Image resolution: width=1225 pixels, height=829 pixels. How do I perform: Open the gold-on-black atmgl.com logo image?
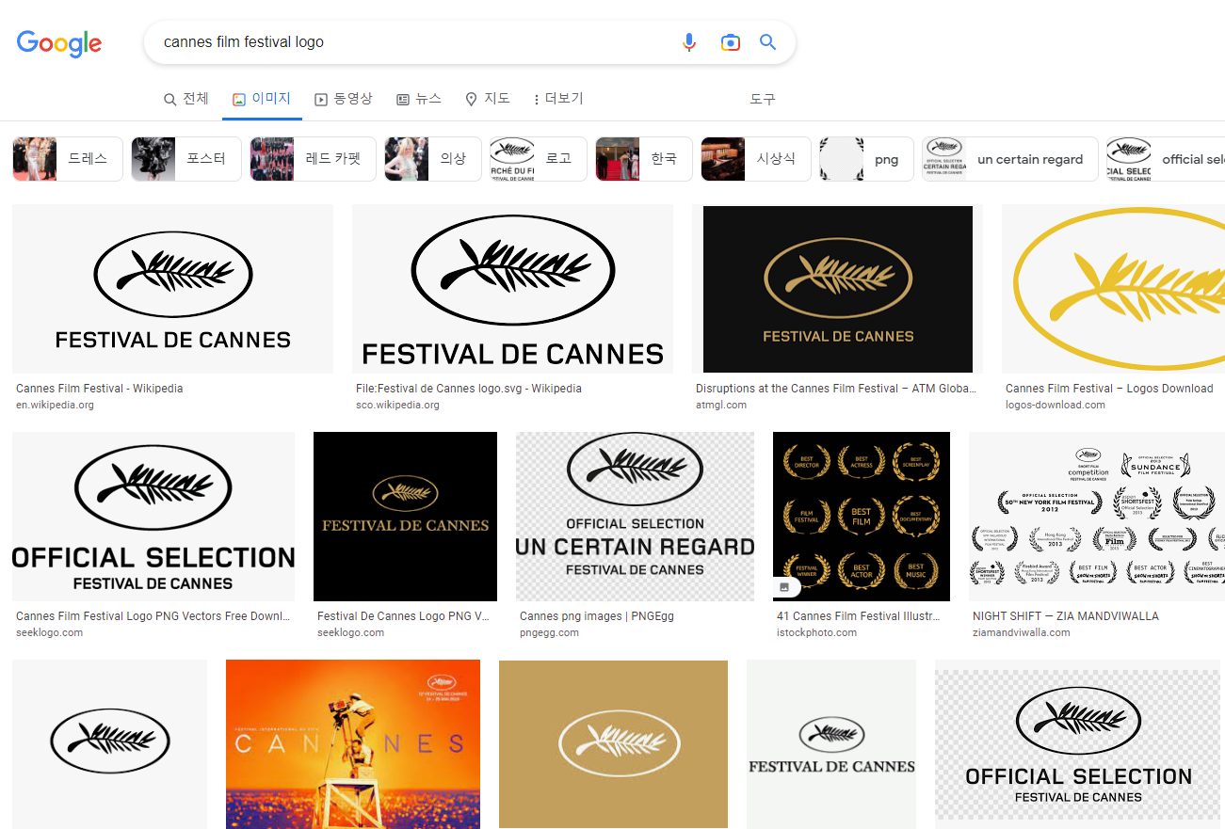coord(837,289)
